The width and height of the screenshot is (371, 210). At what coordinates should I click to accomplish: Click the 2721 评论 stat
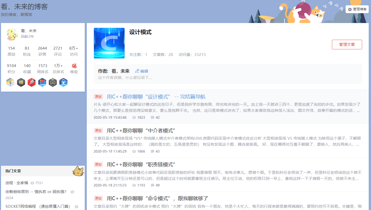[58, 51]
